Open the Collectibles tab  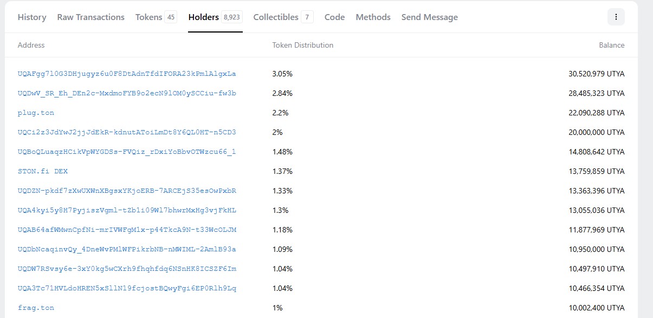pyautogui.click(x=283, y=17)
